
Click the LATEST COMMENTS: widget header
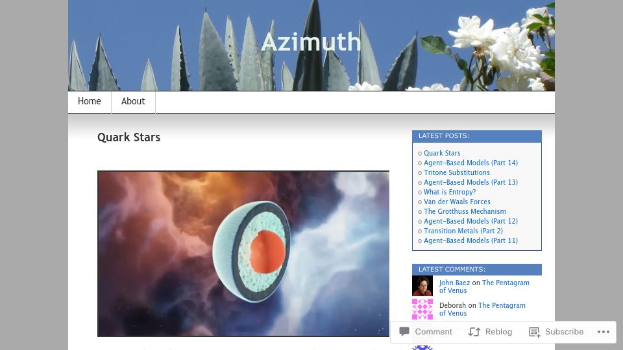coord(477,270)
